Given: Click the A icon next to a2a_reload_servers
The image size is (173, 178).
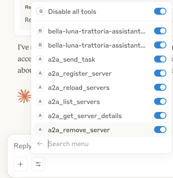Looking at the screenshot, I should [40, 87].
